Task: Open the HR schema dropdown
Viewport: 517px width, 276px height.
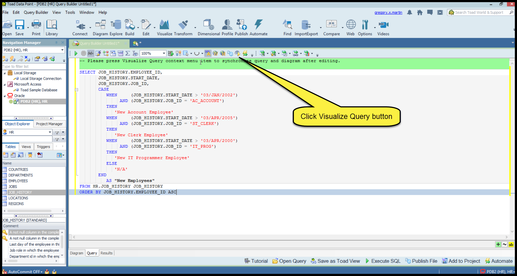Action: (x=50, y=132)
